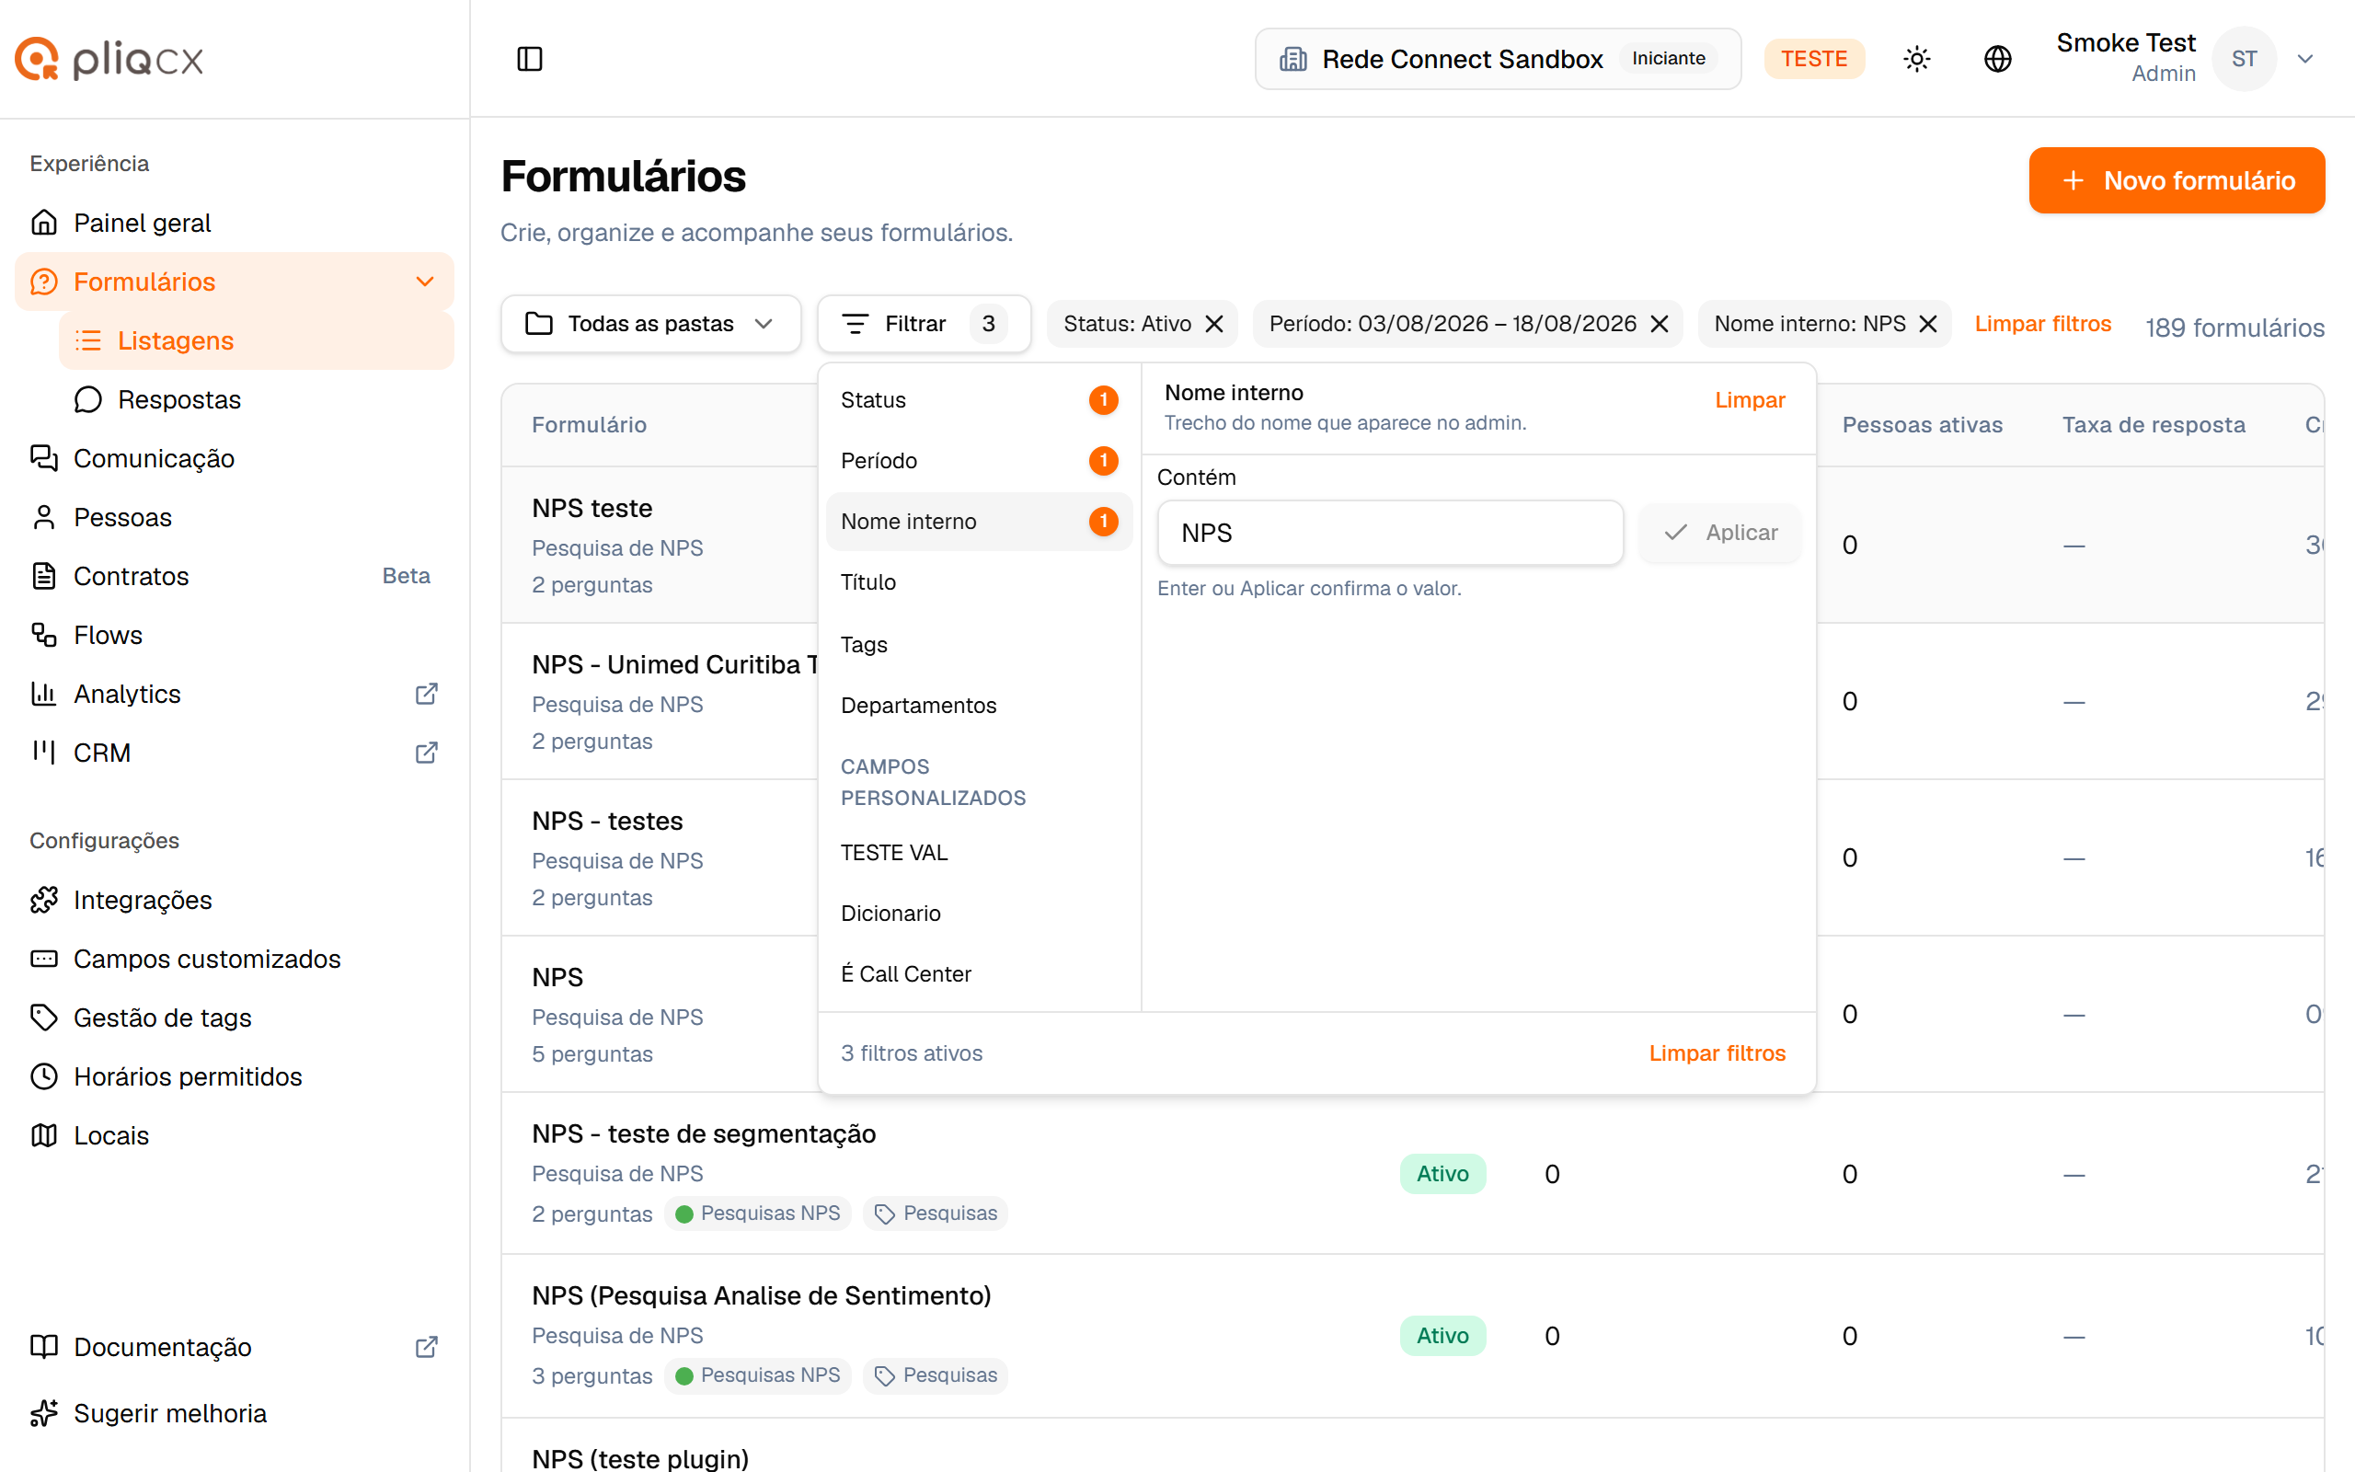Remove the Nome interno: NPS chip
This screenshot has width=2355, height=1472.
(x=1928, y=323)
